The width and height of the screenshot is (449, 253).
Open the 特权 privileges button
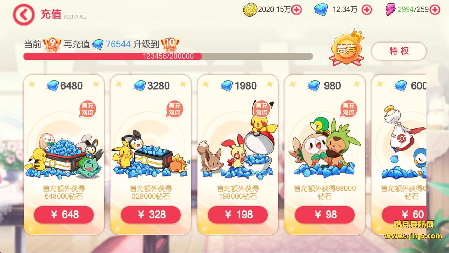click(x=399, y=51)
